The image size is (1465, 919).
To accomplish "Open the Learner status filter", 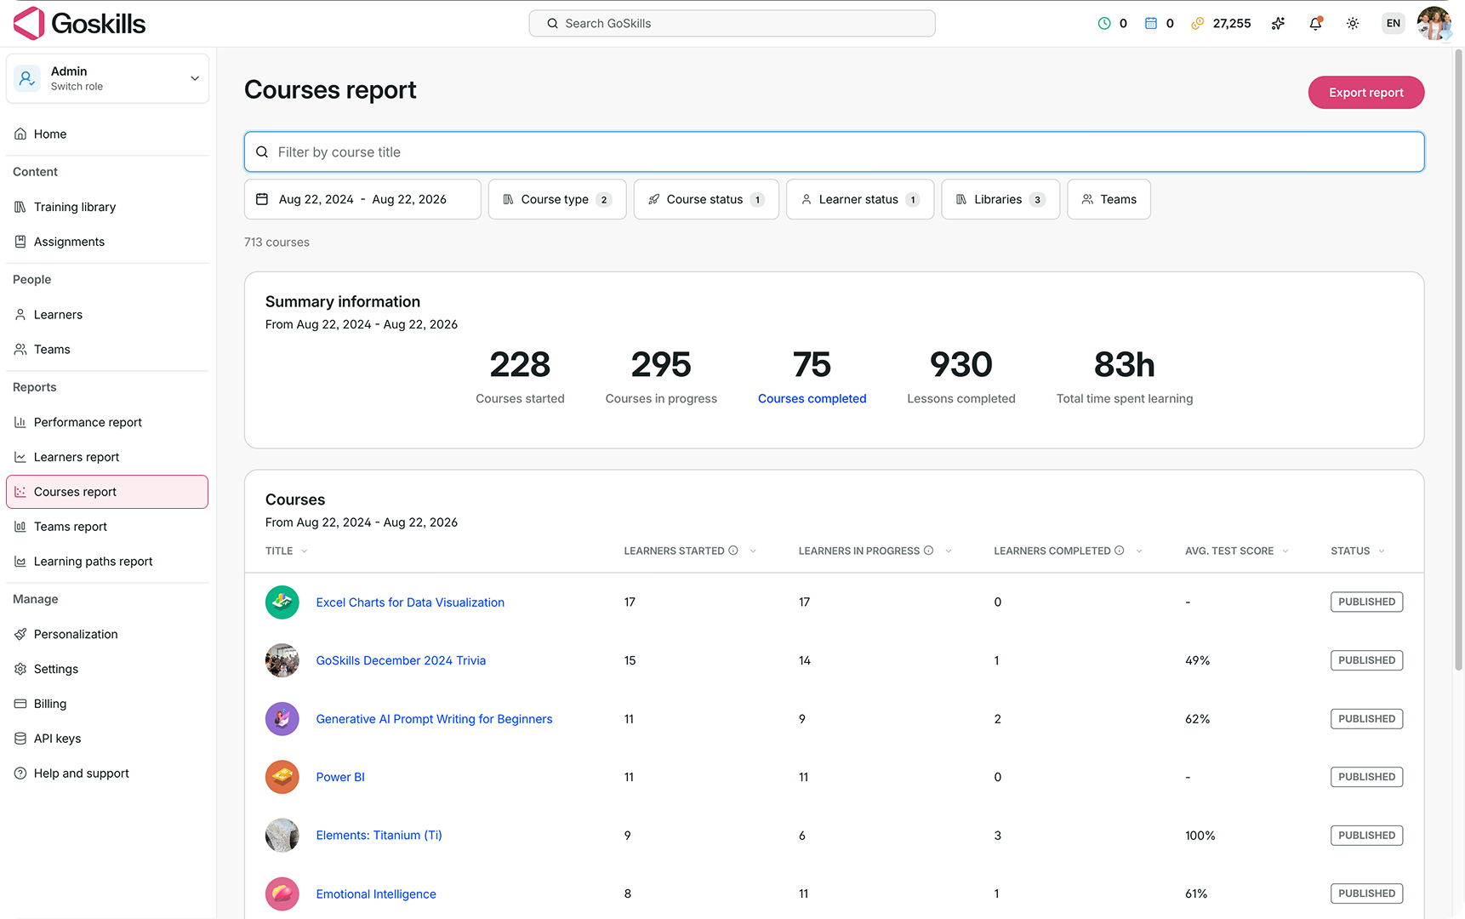I will 860,199.
